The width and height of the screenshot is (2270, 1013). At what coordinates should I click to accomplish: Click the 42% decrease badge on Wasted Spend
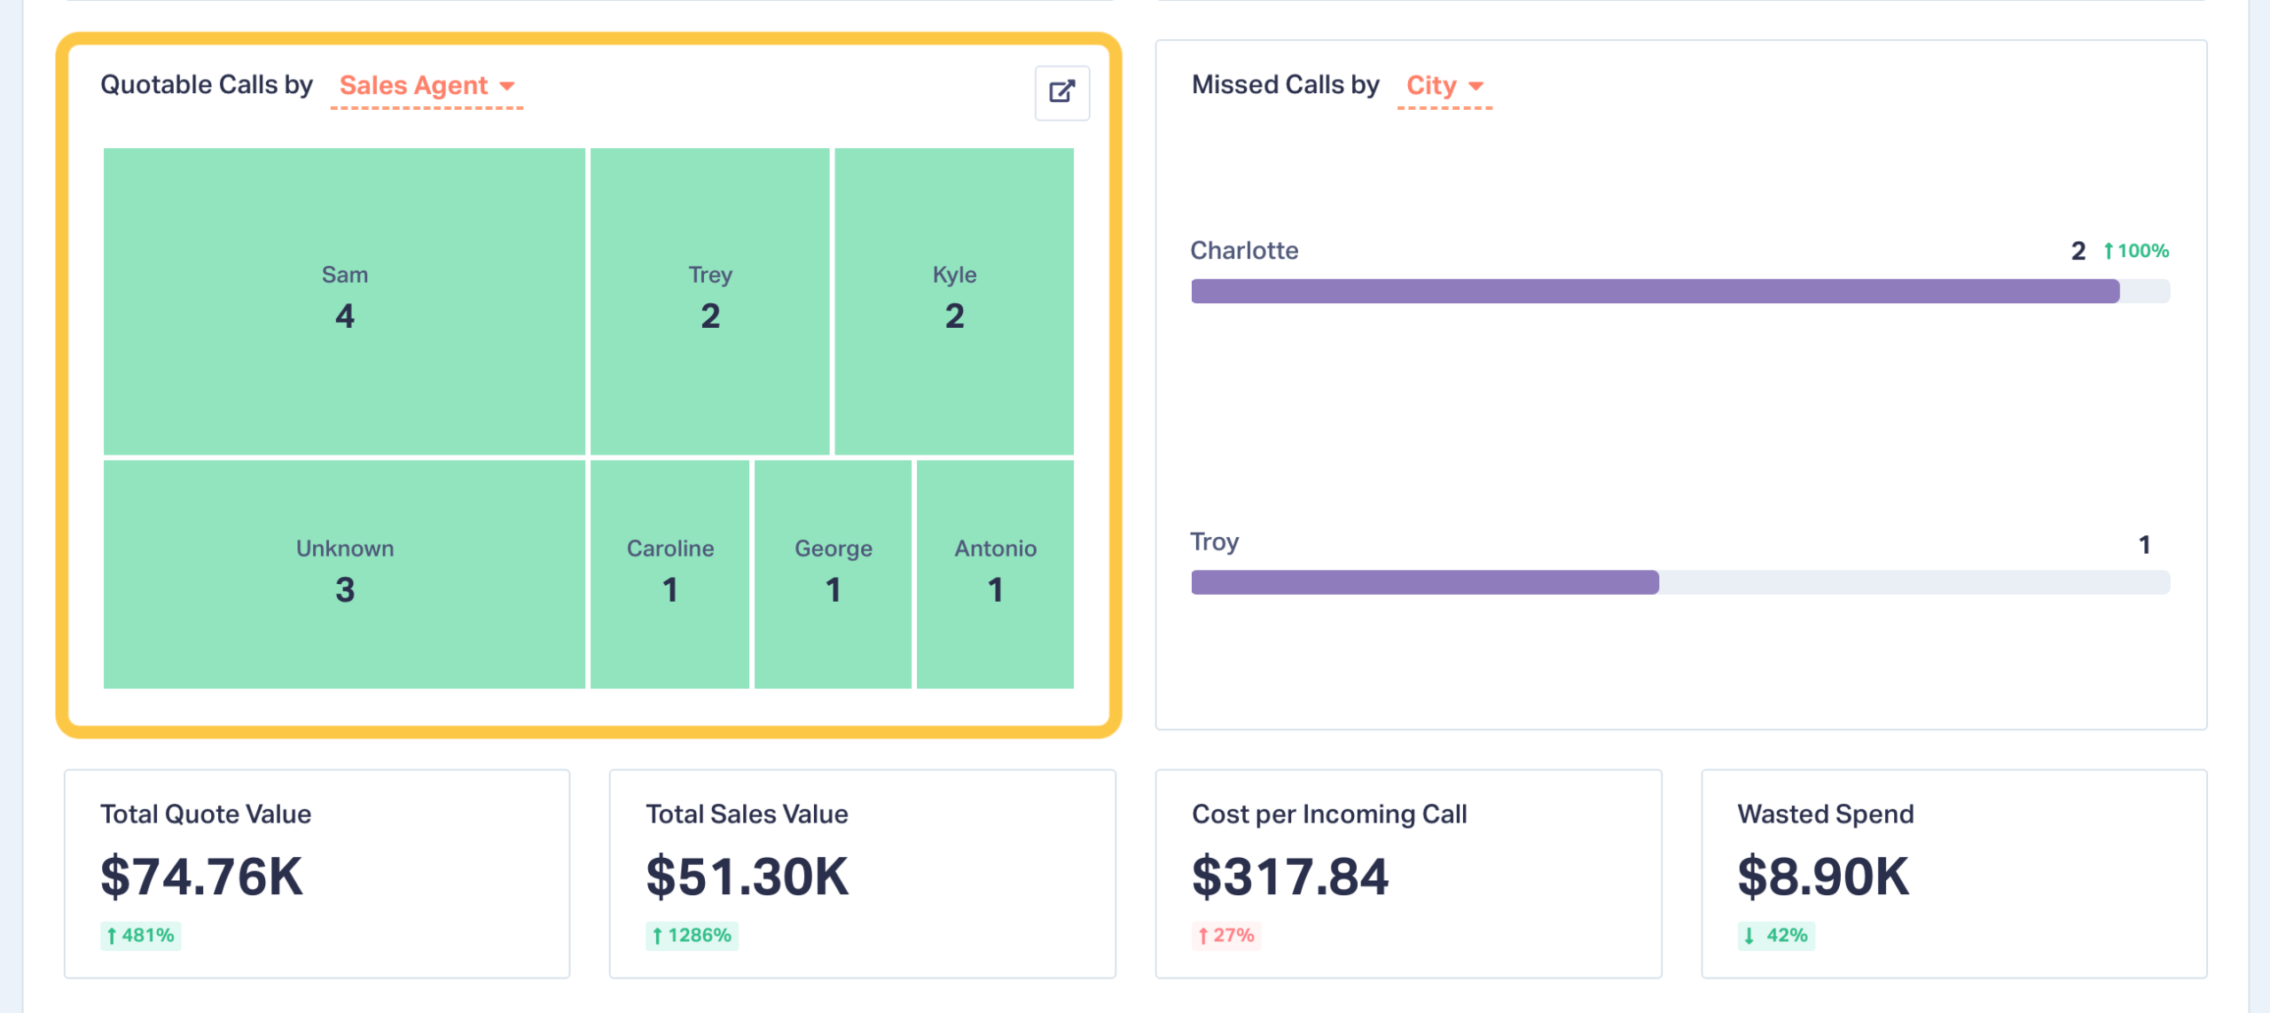(1775, 935)
